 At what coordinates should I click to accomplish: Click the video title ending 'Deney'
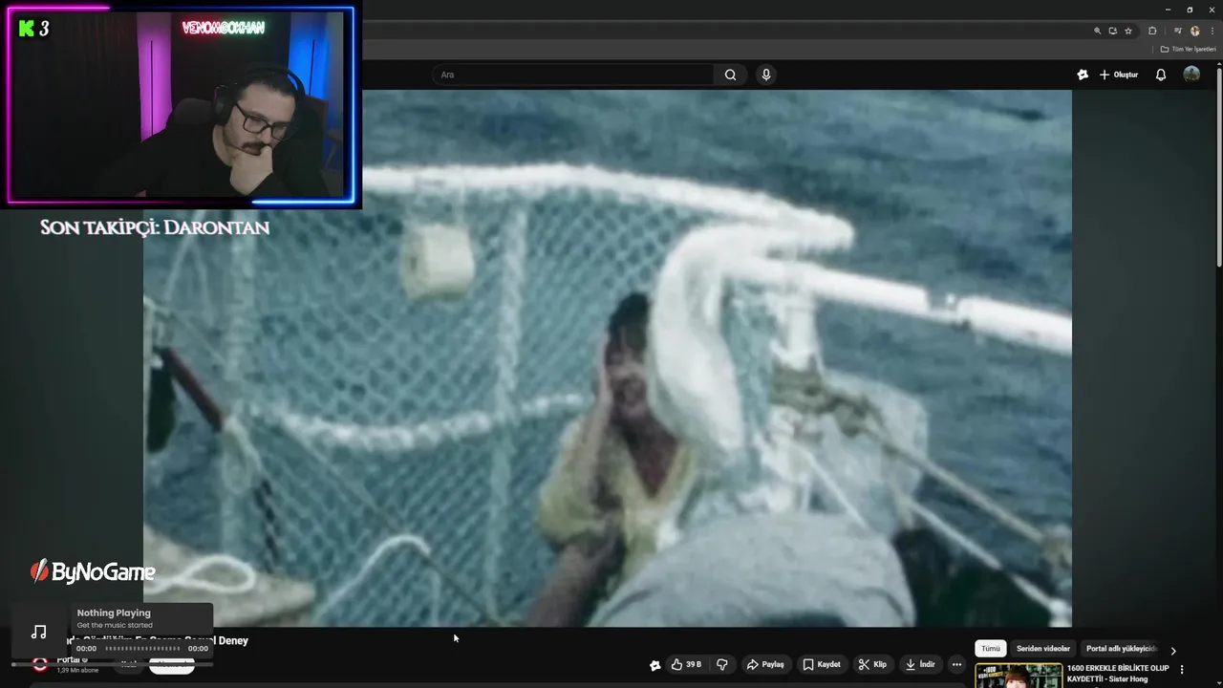[158, 641]
